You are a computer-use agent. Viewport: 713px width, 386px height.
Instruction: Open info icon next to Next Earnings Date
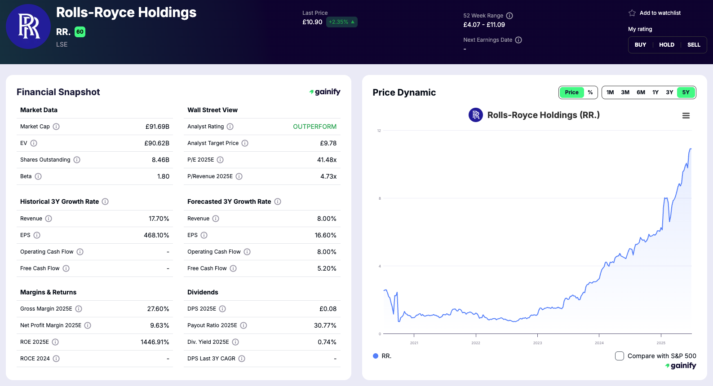point(518,40)
